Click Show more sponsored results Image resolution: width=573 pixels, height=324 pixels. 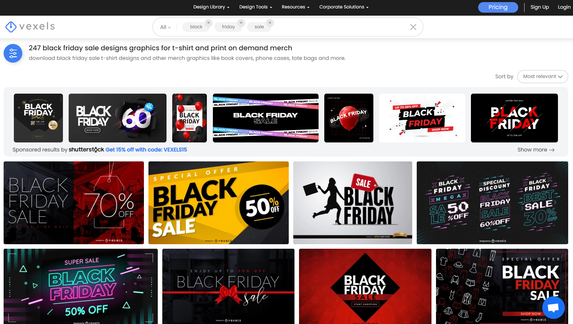pos(536,150)
